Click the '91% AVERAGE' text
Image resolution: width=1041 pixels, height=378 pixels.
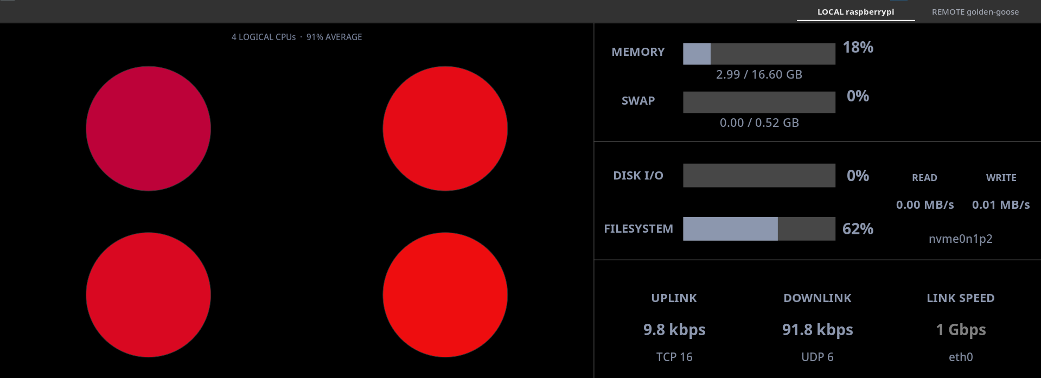tap(334, 37)
